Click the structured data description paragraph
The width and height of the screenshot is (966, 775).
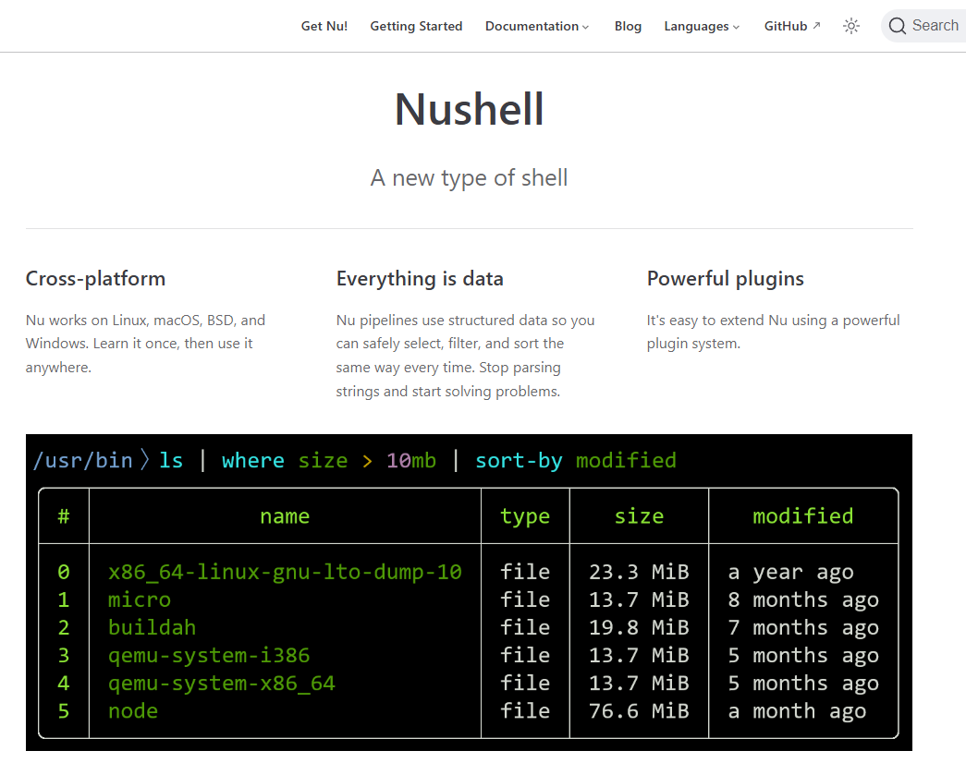click(x=465, y=356)
